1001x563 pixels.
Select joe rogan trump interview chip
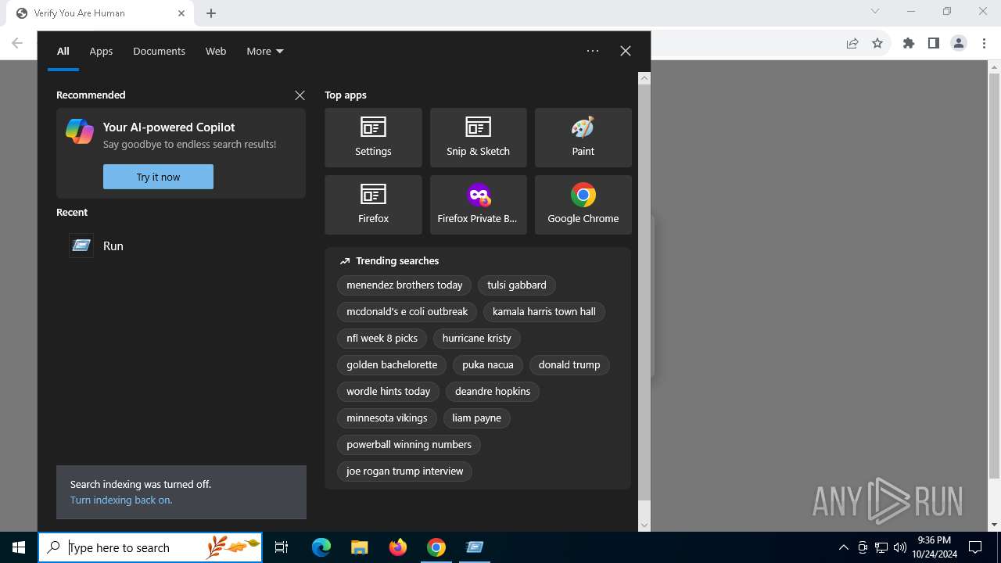click(x=405, y=472)
